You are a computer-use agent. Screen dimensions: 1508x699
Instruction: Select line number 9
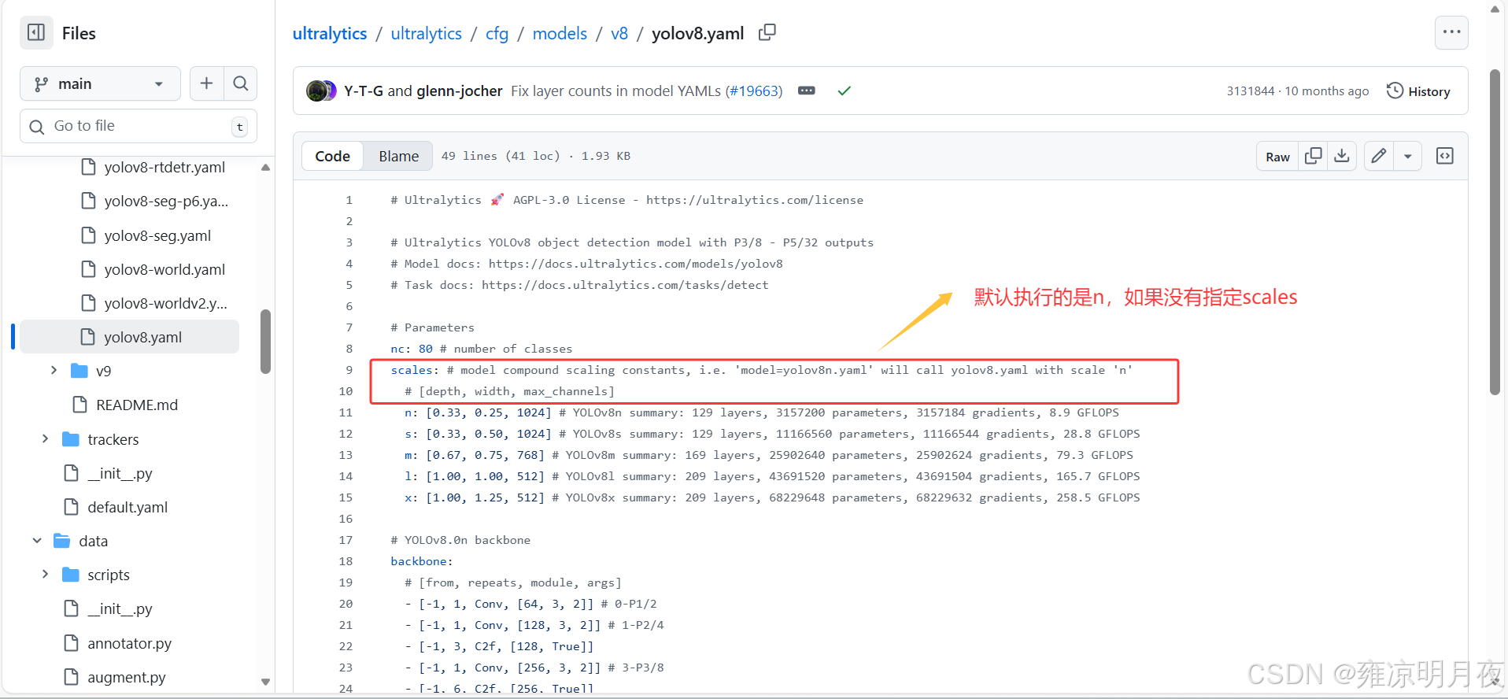349,370
